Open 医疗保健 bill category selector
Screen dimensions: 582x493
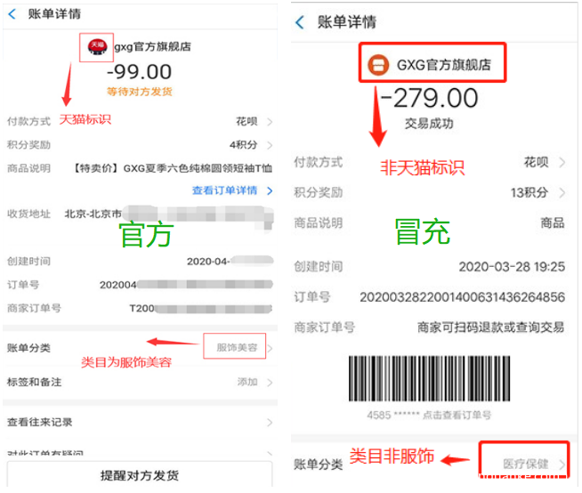click(526, 464)
